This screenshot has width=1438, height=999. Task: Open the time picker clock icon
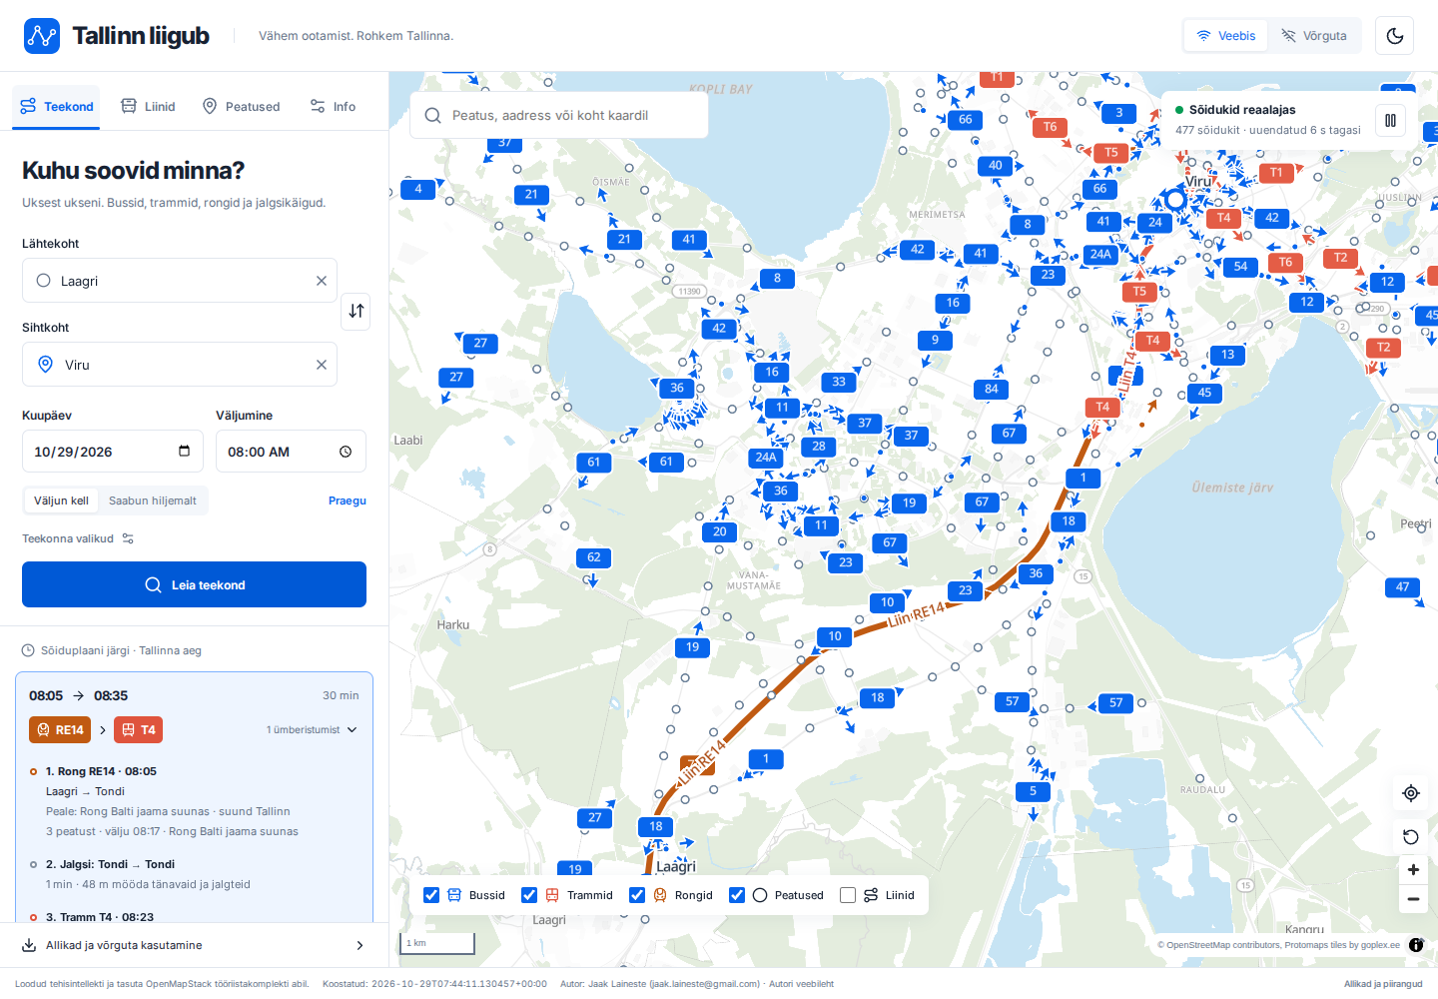[x=346, y=452]
